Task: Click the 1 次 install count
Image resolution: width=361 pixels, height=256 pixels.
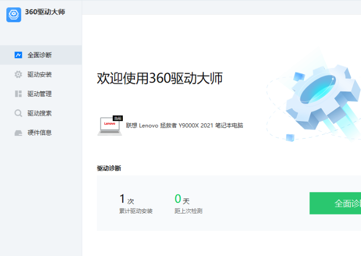Action: pos(127,199)
